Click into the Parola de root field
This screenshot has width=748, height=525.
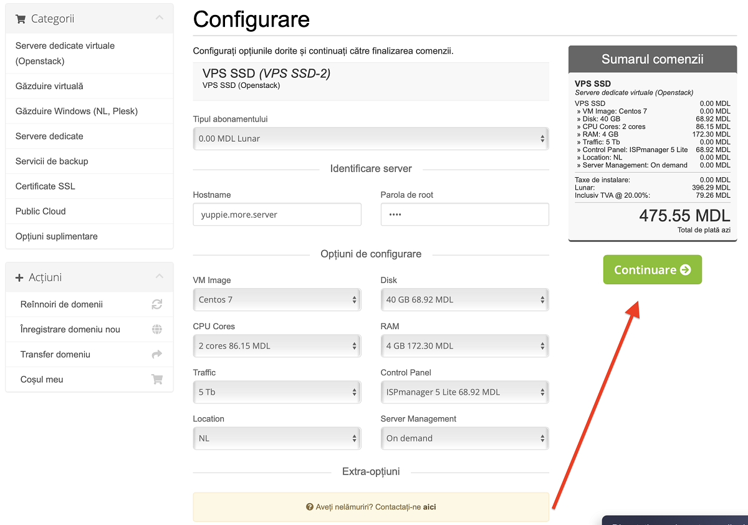point(464,214)
